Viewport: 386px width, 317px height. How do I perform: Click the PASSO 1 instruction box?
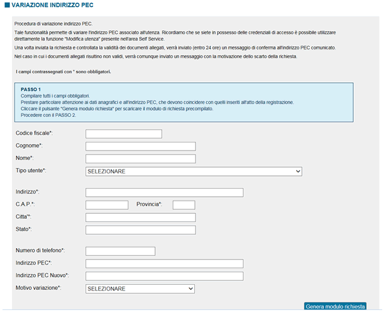[184, 102]
